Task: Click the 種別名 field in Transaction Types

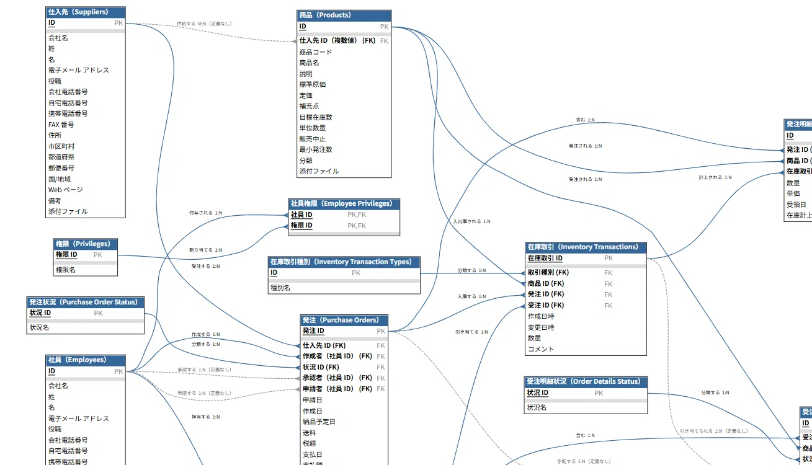Action: [x=344, y=288]
